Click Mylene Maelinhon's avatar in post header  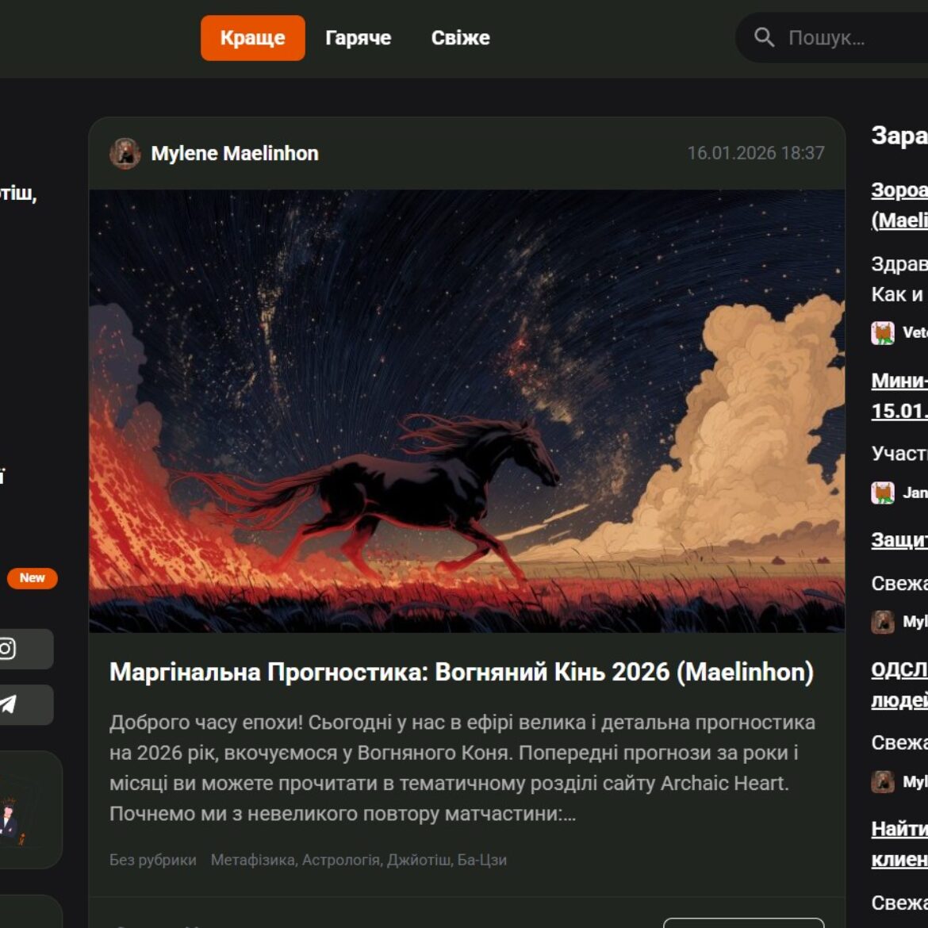pyautogui.click(x=125, y=153)
